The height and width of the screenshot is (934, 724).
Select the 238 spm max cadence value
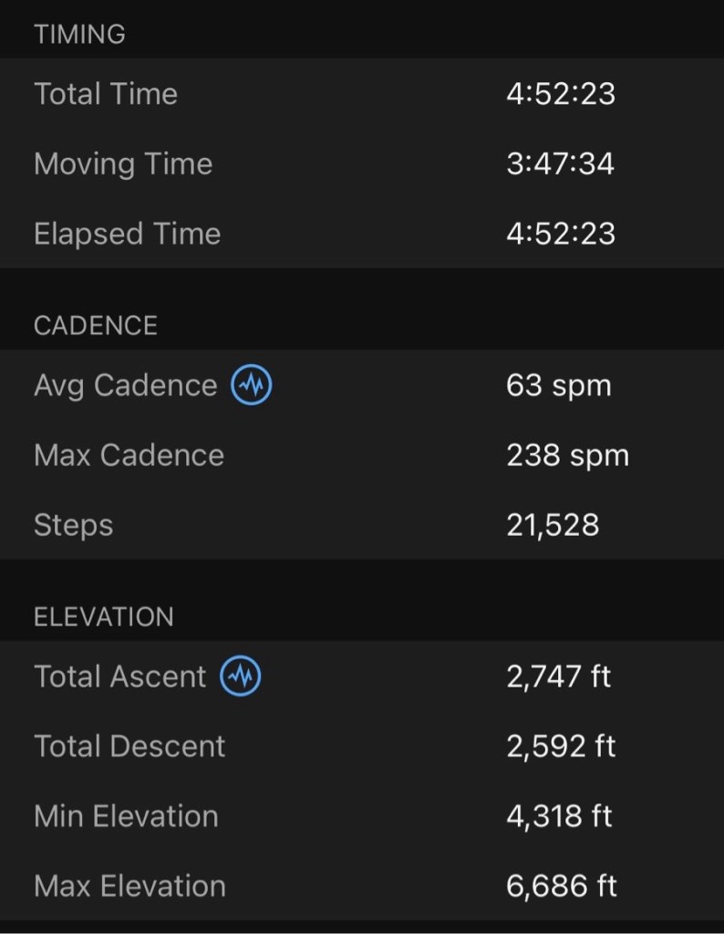coord(567,456)
